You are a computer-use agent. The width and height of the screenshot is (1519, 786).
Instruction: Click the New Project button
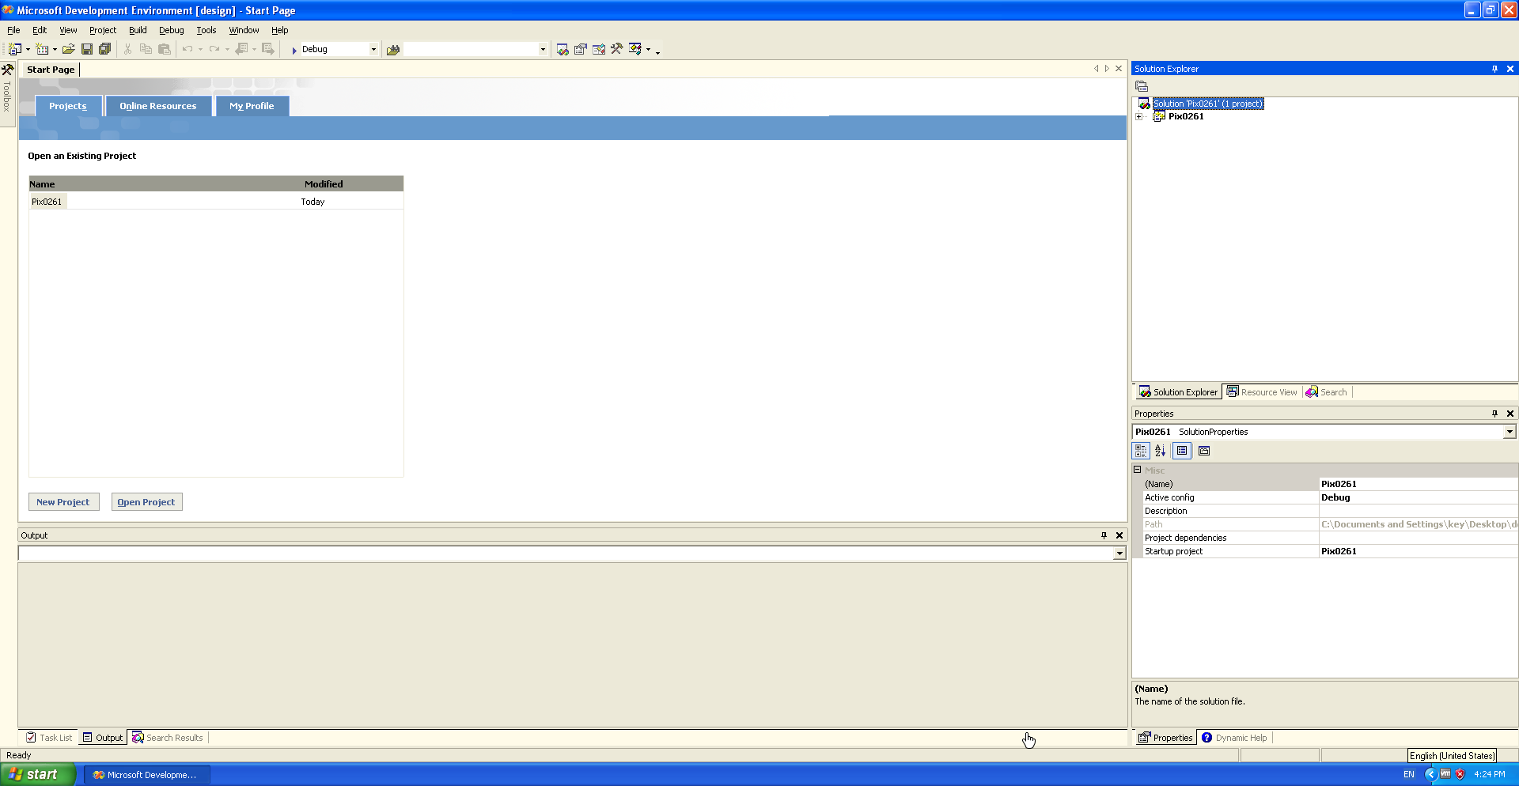tap(63, 502)
